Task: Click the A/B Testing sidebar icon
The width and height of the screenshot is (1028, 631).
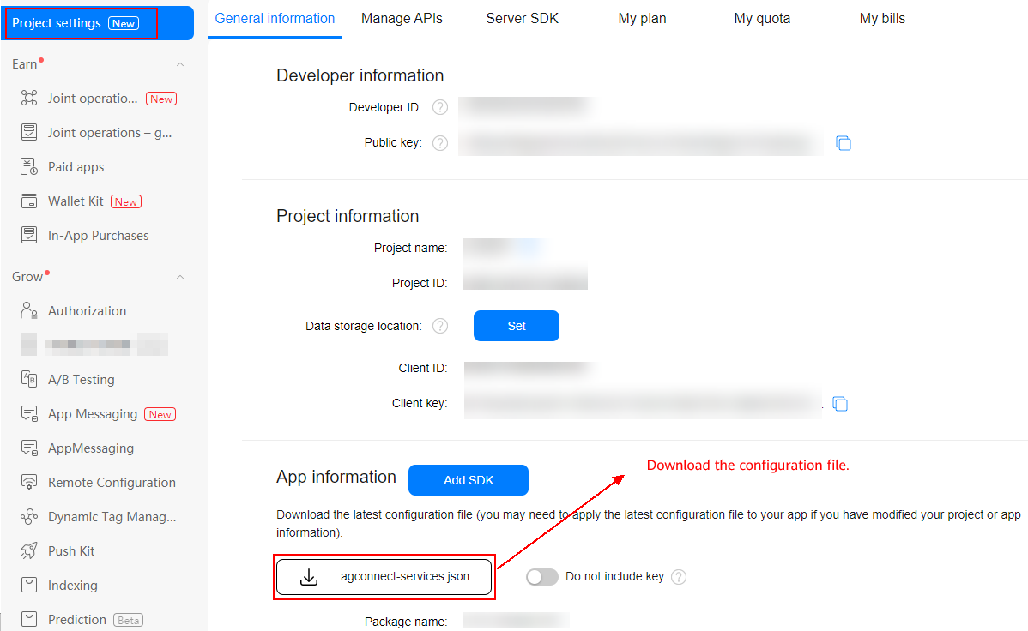Action: tap(29, 380)
